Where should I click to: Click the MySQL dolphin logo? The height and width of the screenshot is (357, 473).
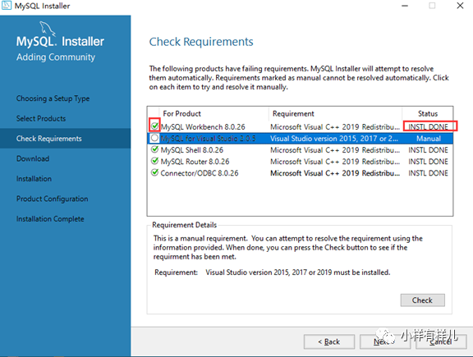[x=48, y=29]
